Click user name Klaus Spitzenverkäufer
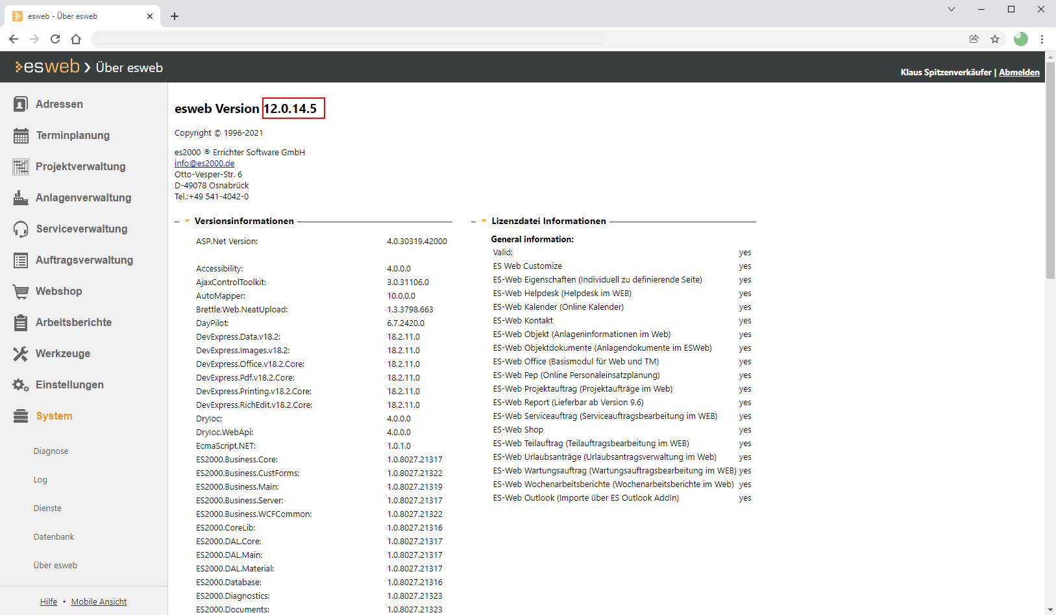Viewport: 1056px width, 615px height. (946, 72)
